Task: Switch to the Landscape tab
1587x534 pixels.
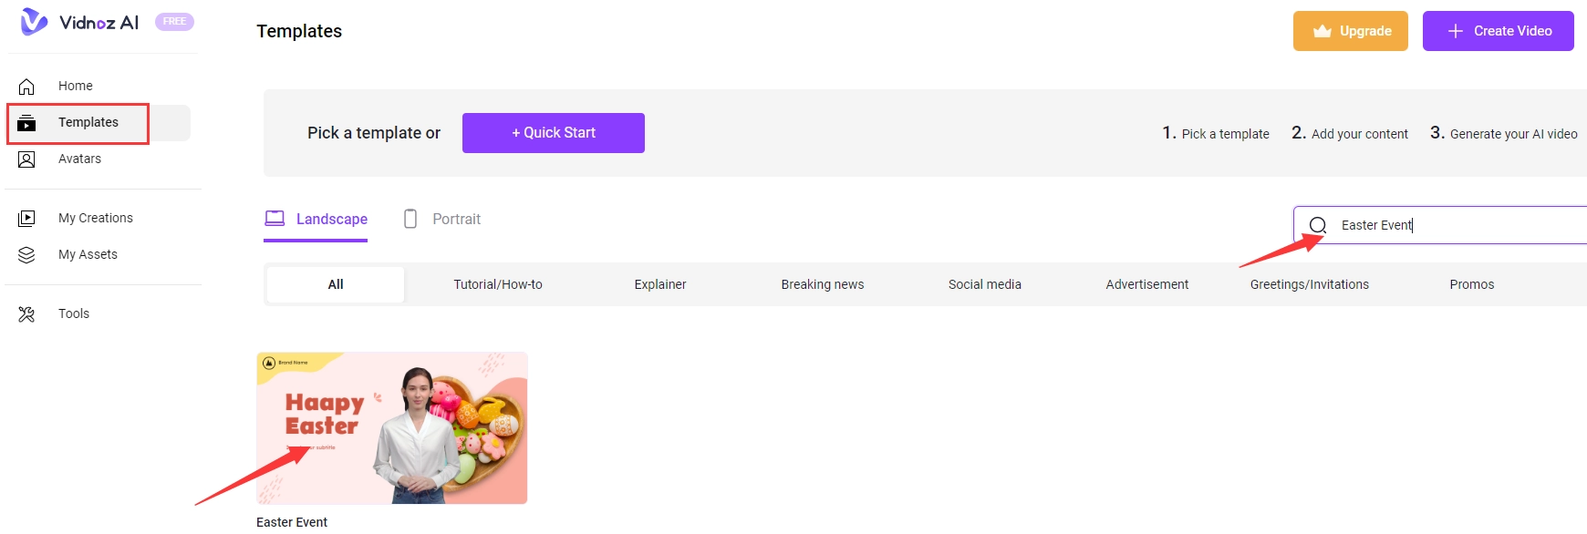Action: tap(316, 219)
